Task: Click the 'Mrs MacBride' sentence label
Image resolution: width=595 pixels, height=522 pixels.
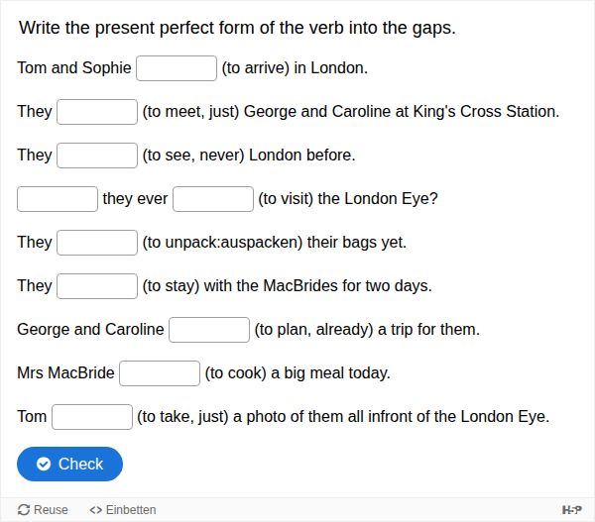Action: 65,373
